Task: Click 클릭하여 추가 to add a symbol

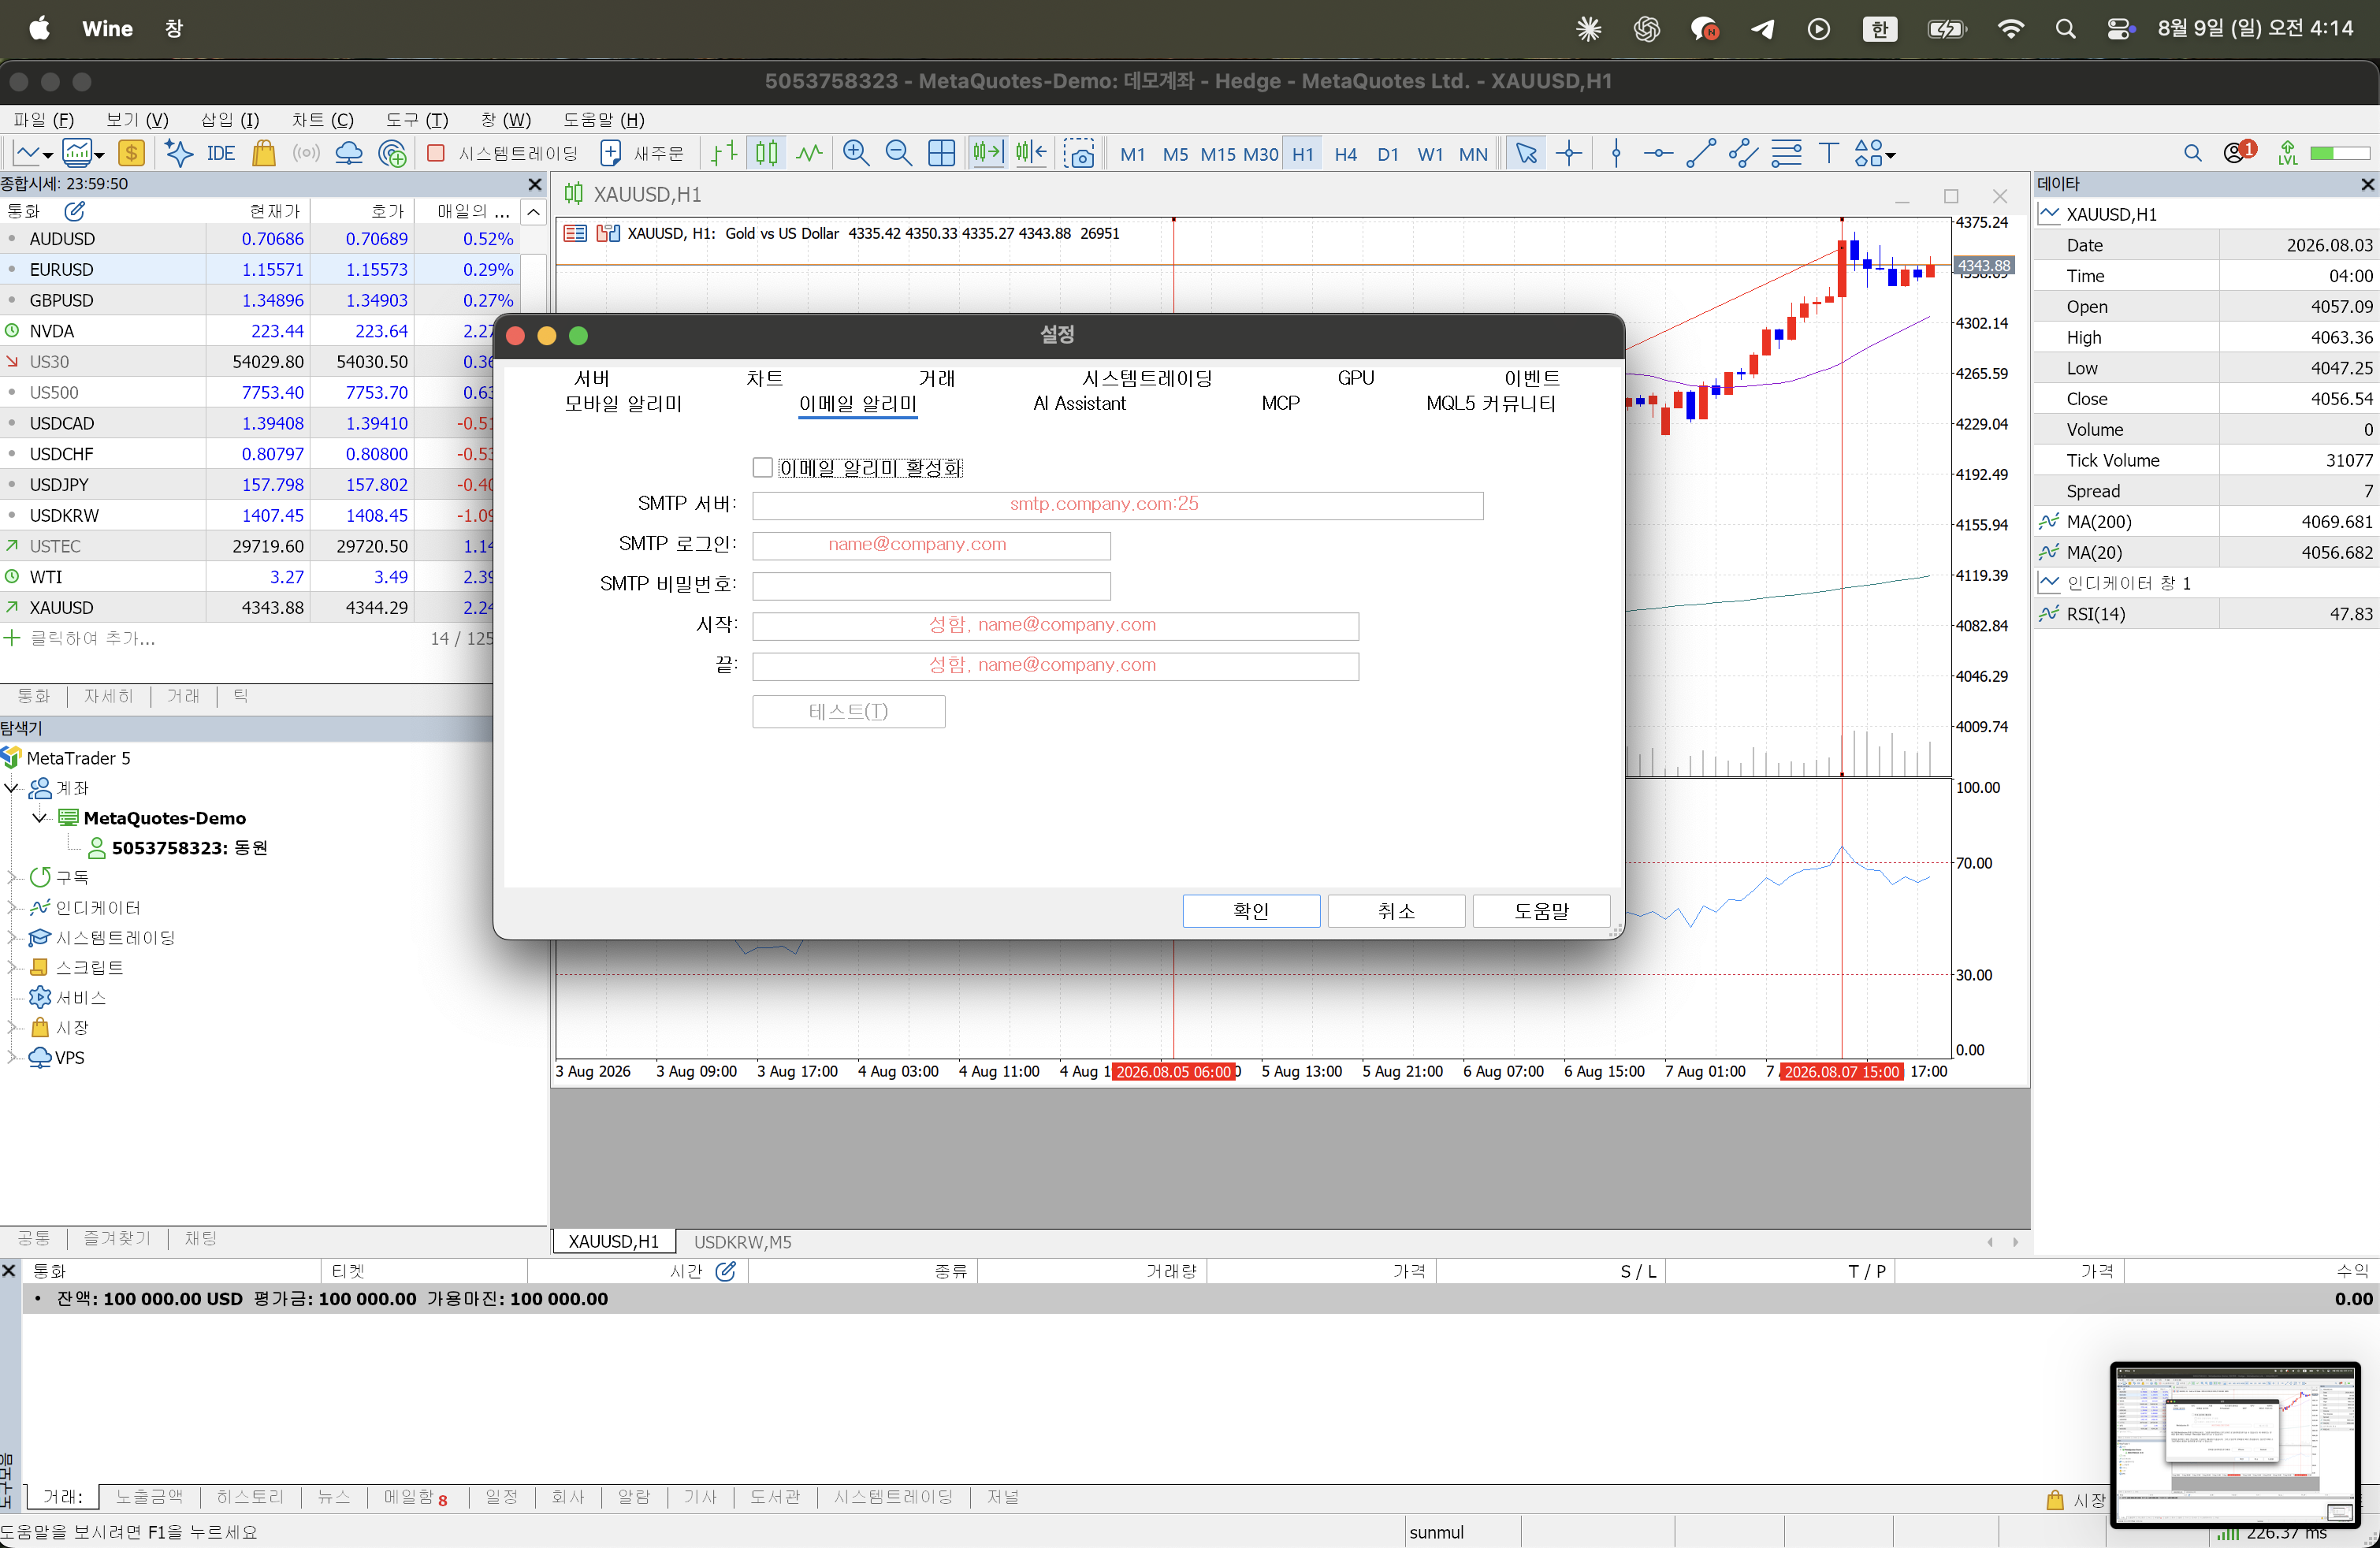Action: click(93, 638)
